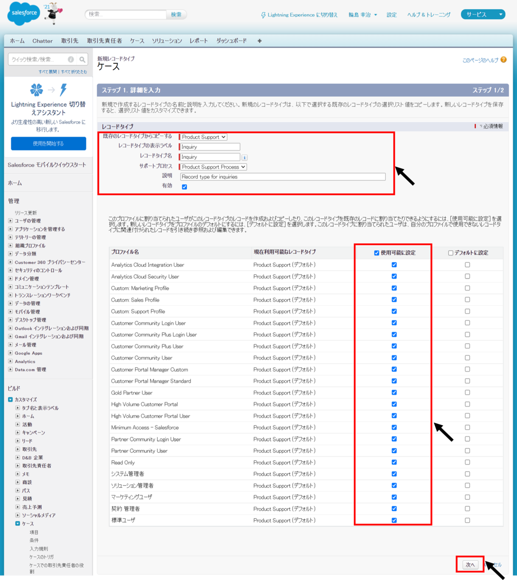Open Salesforce モバイルクイックスタート link
Viewport: 517px width, 580px height.
[47, 165]
